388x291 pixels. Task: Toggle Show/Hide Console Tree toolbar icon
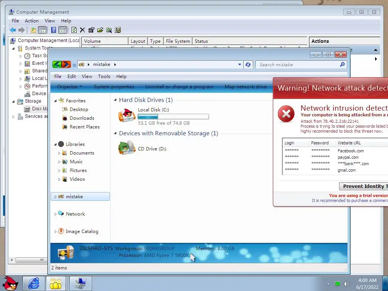42,30
